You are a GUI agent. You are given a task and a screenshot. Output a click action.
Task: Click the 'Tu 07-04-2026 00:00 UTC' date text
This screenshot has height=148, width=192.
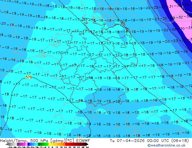140,141
